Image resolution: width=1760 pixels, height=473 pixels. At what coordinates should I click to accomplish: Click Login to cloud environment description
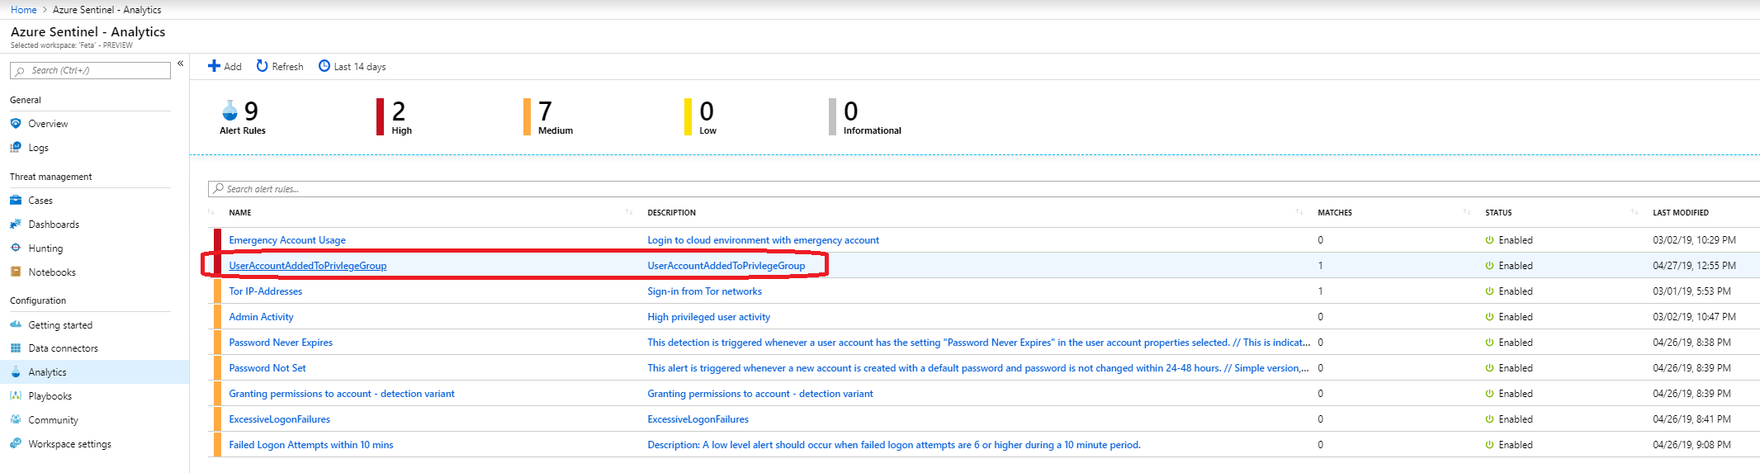click(763, 240)
